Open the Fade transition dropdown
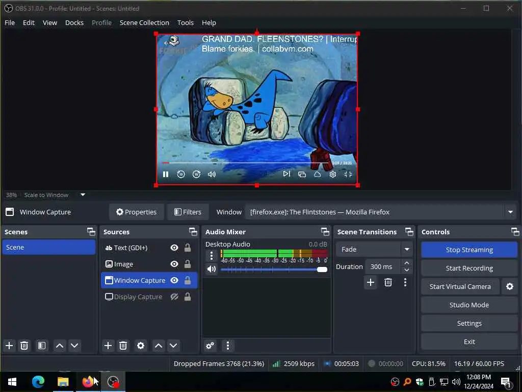 374,249
